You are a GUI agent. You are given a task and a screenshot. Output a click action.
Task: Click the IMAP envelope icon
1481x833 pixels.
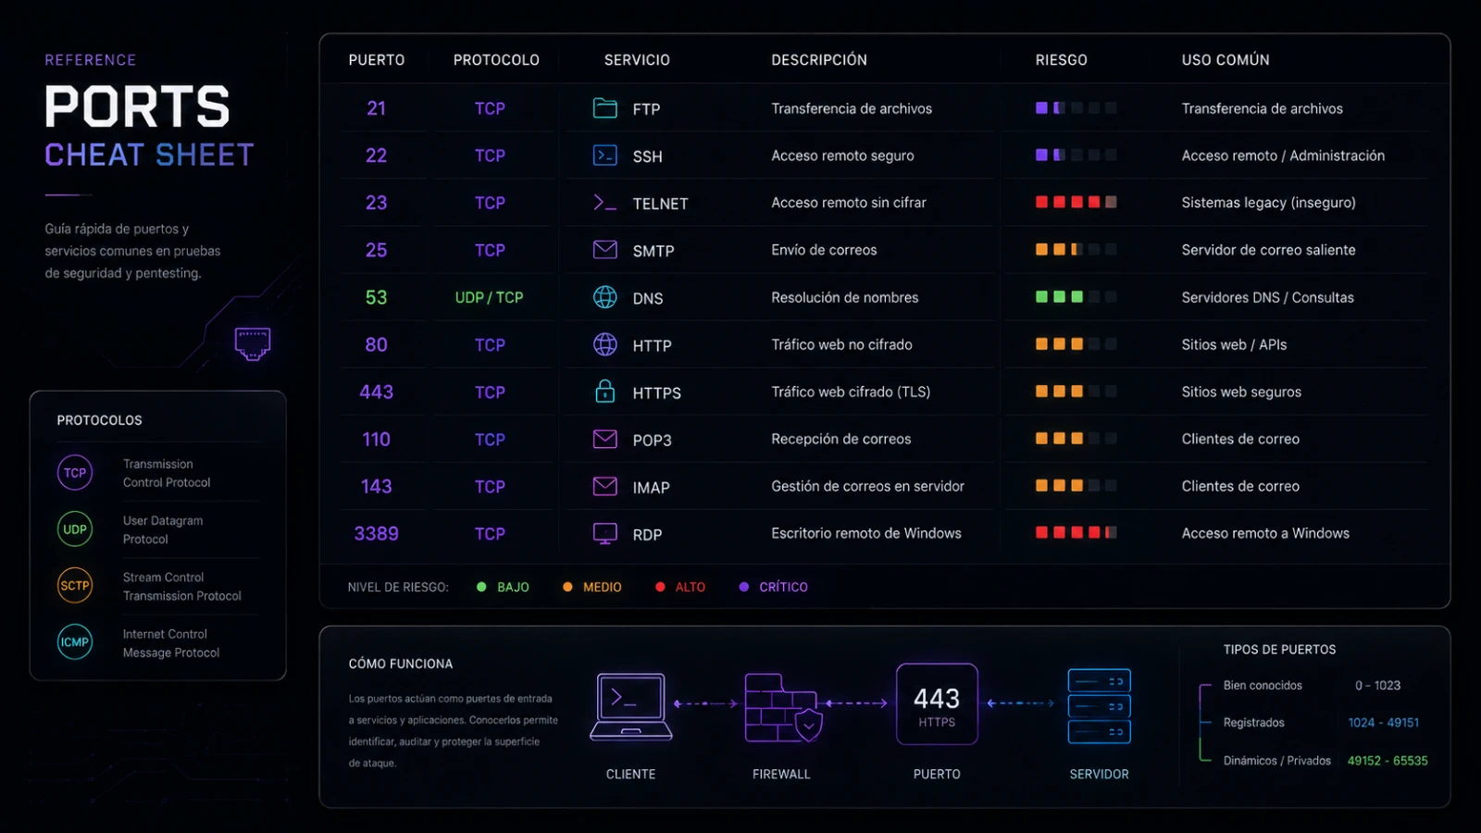point(604,486)
